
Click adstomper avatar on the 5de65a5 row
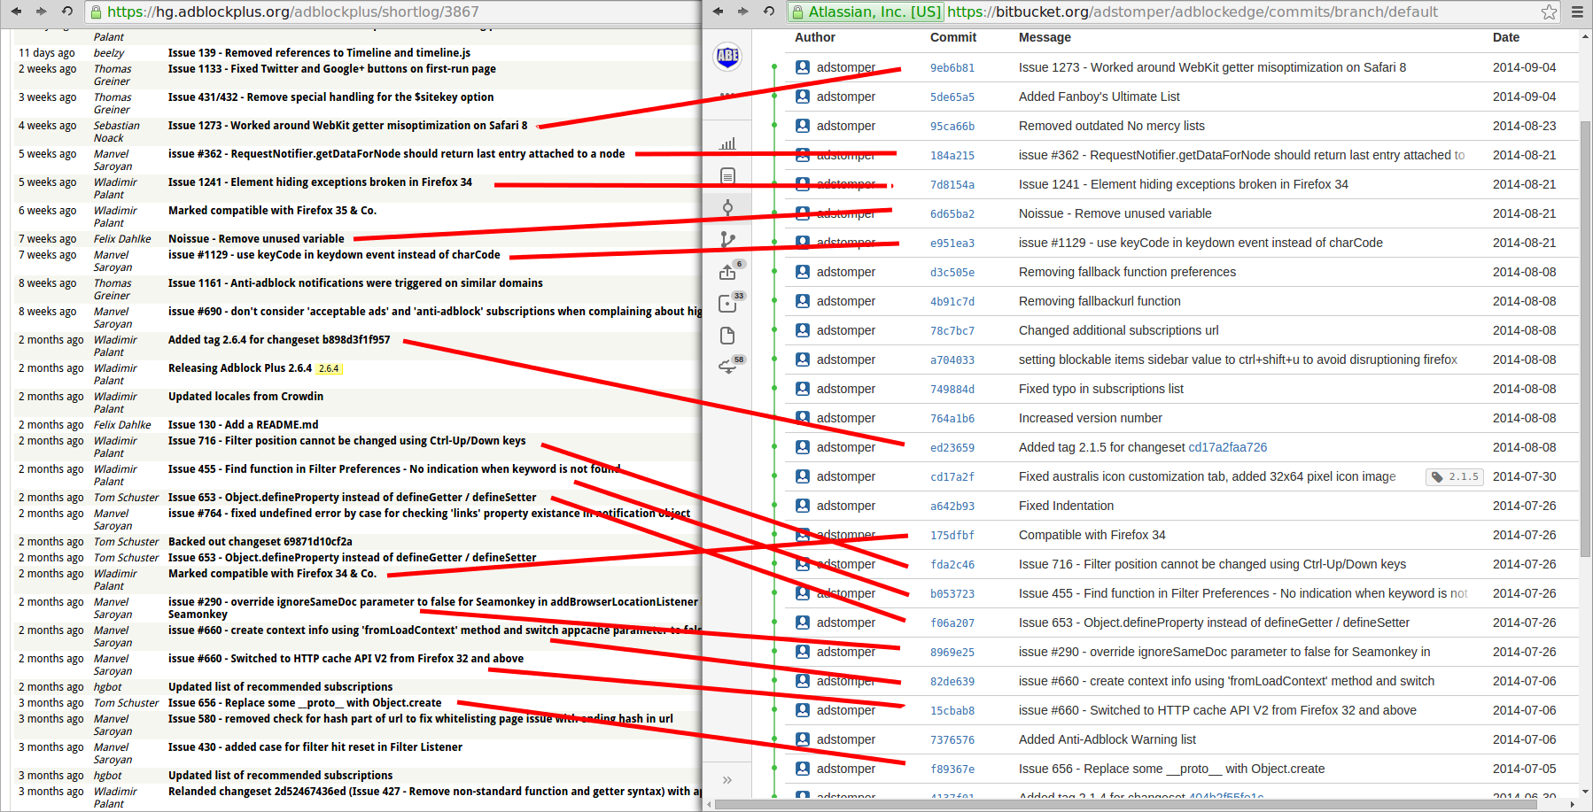(x=803, y=97)
